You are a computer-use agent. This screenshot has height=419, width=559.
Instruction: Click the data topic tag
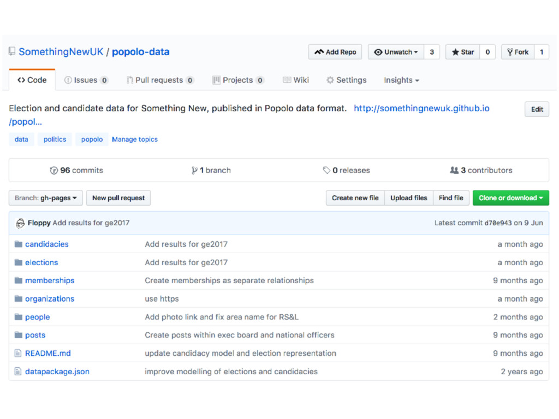(21, 139)
